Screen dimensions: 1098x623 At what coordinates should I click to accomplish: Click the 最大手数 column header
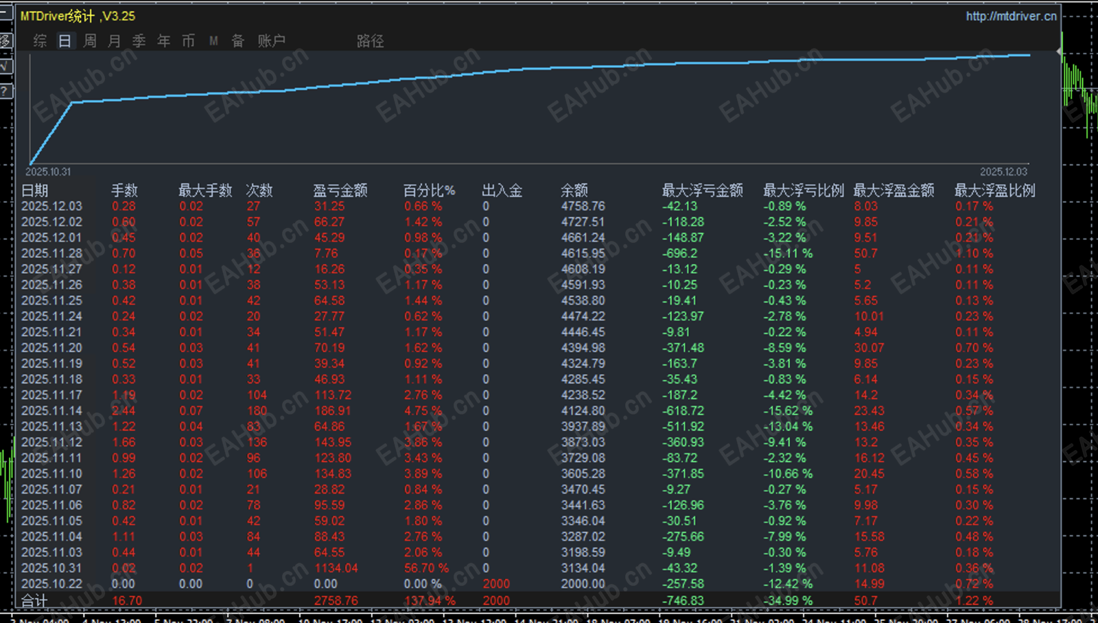click(x=205, y=190)
